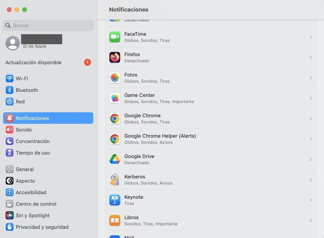Expand Google Chrome Helper (Alerts) chevron
This screenshot has height=238, width=324.
[311, 139]
